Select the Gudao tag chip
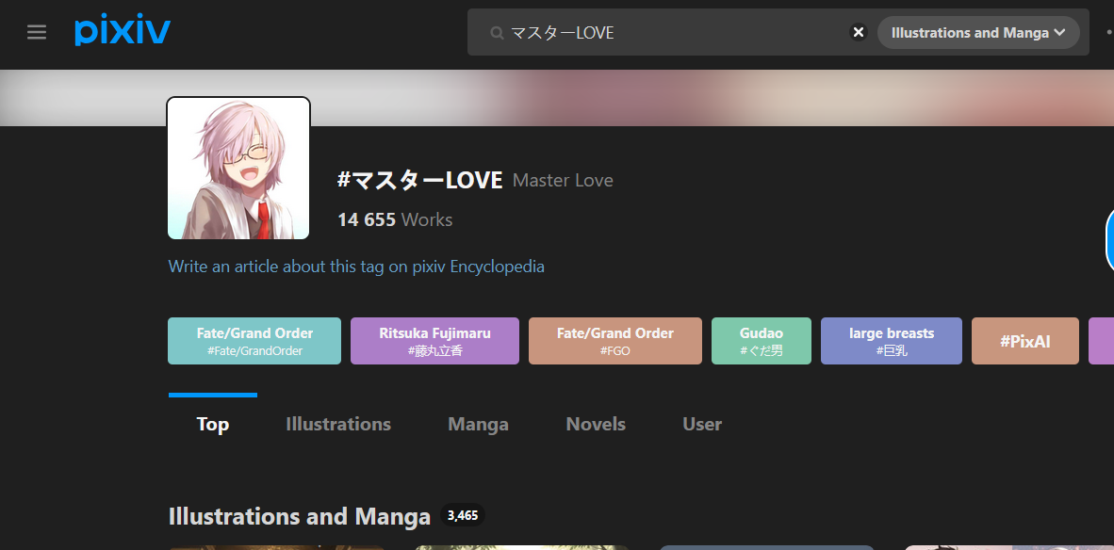The width and height of the screenshot is (1114, 550). coord(761,341)
